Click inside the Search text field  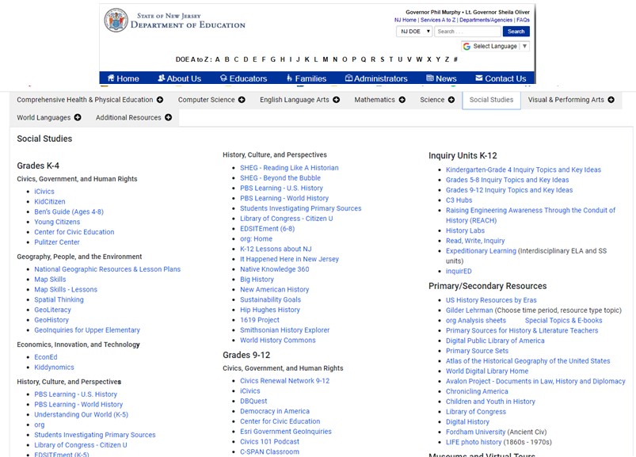467,31
